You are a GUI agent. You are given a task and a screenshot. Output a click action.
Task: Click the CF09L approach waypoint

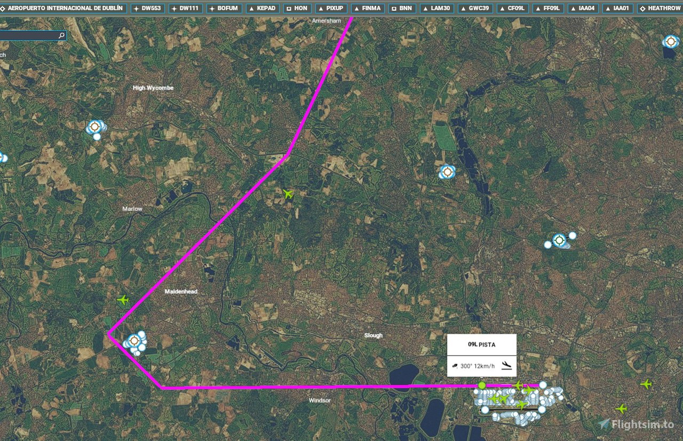512,9
